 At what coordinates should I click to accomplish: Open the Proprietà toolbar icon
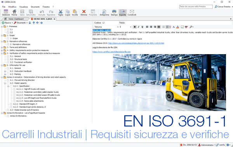click(93, 13)
